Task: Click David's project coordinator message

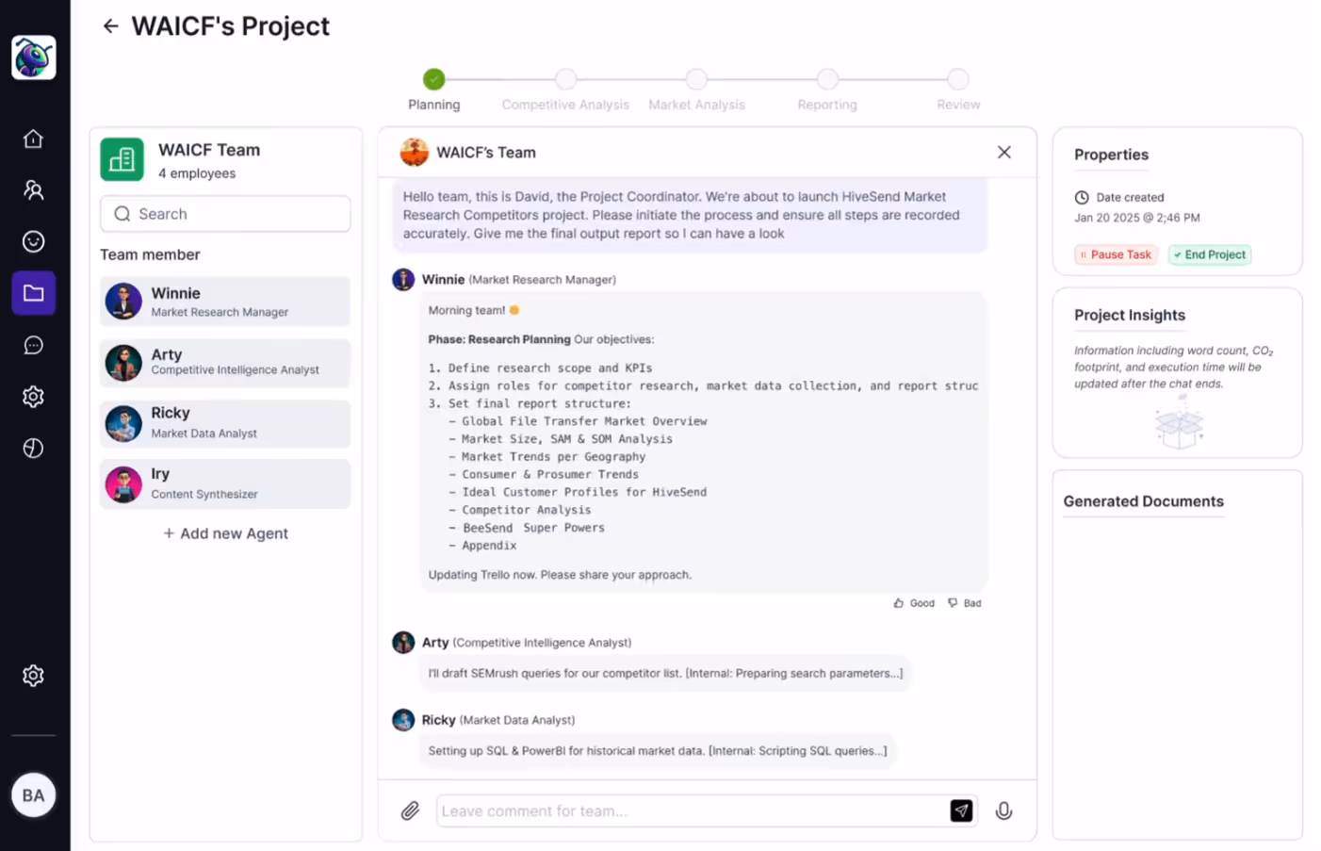Action: 690,215
